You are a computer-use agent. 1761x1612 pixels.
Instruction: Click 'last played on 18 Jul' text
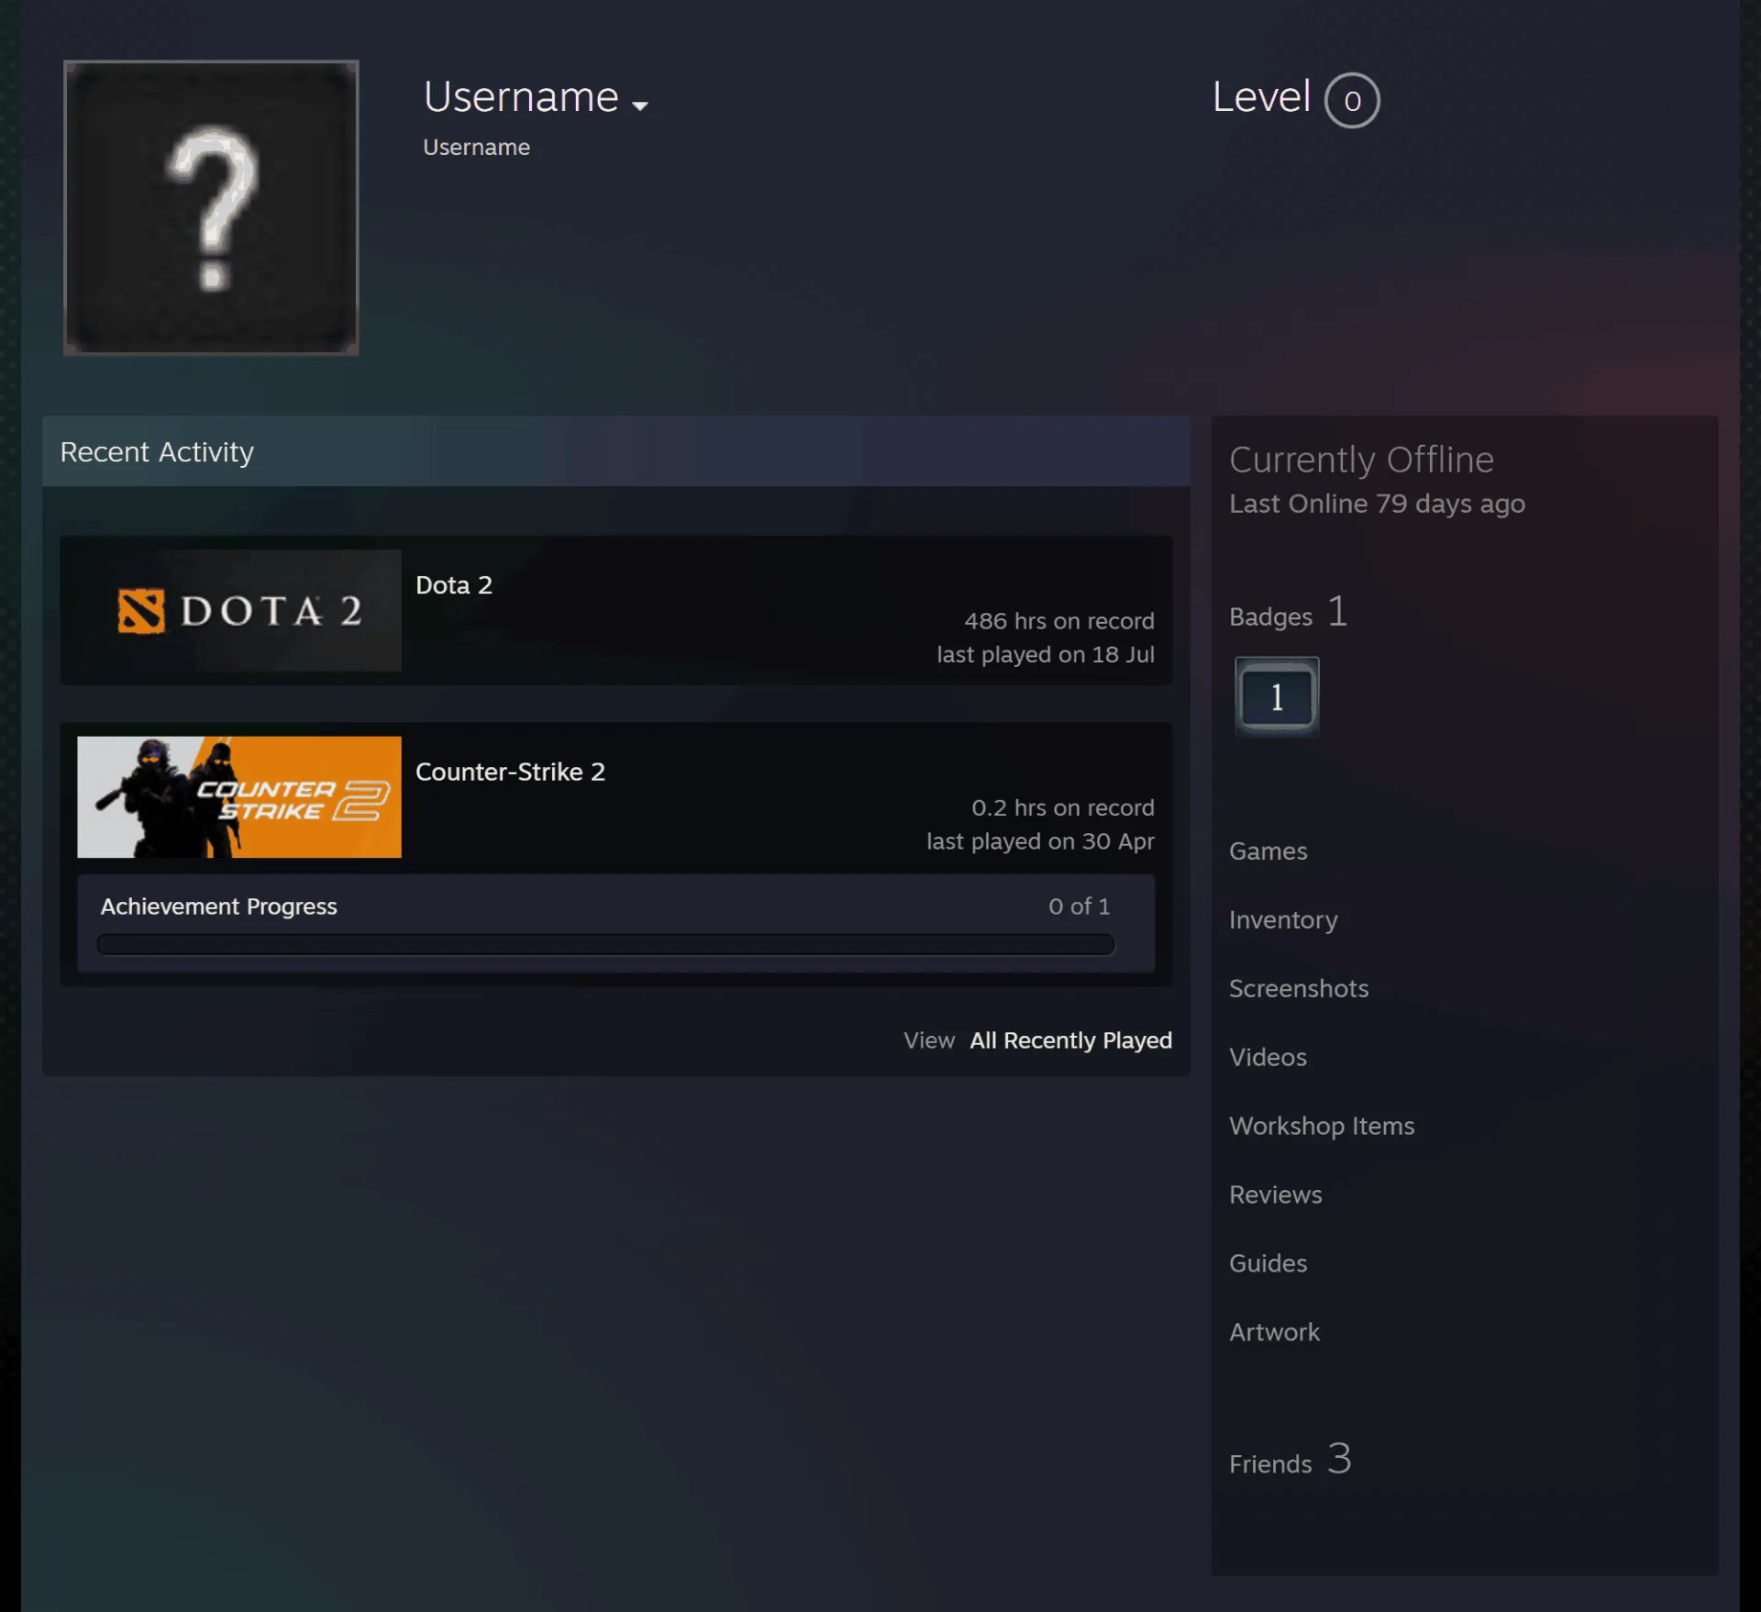point(1045,654)
